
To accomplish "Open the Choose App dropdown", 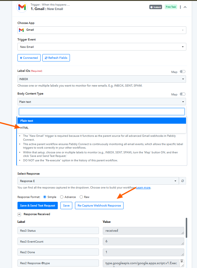I will 102,30.
